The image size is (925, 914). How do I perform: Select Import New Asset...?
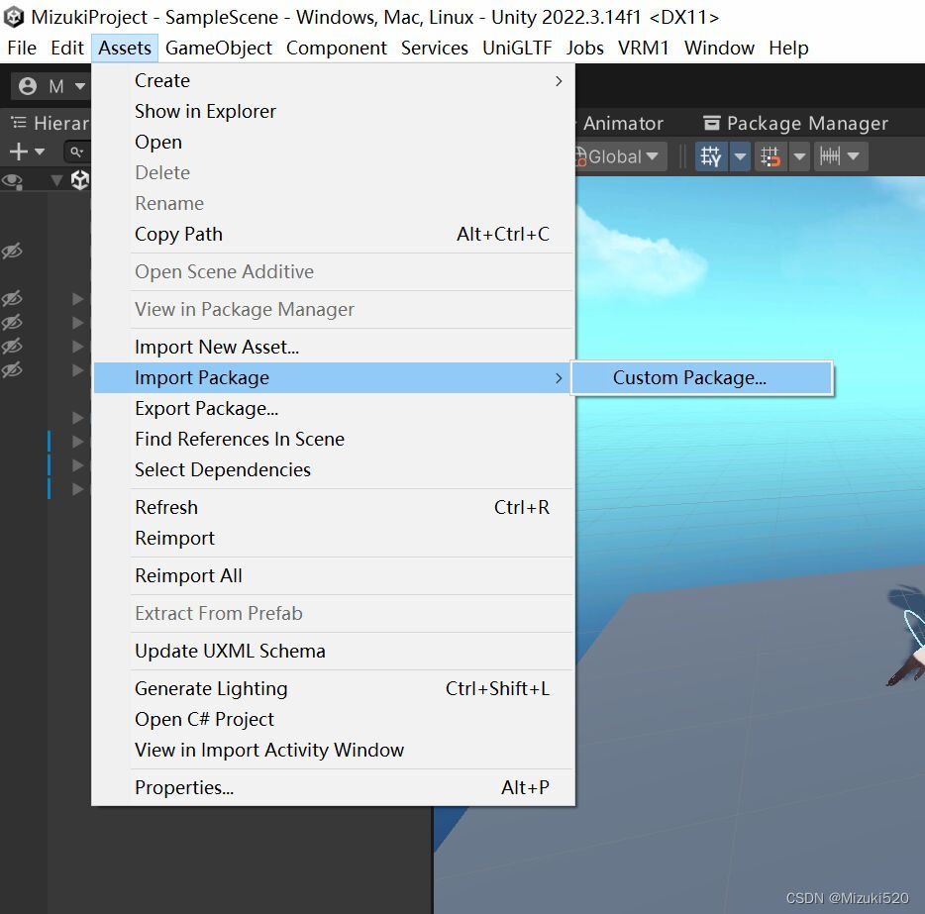point(334,348)
